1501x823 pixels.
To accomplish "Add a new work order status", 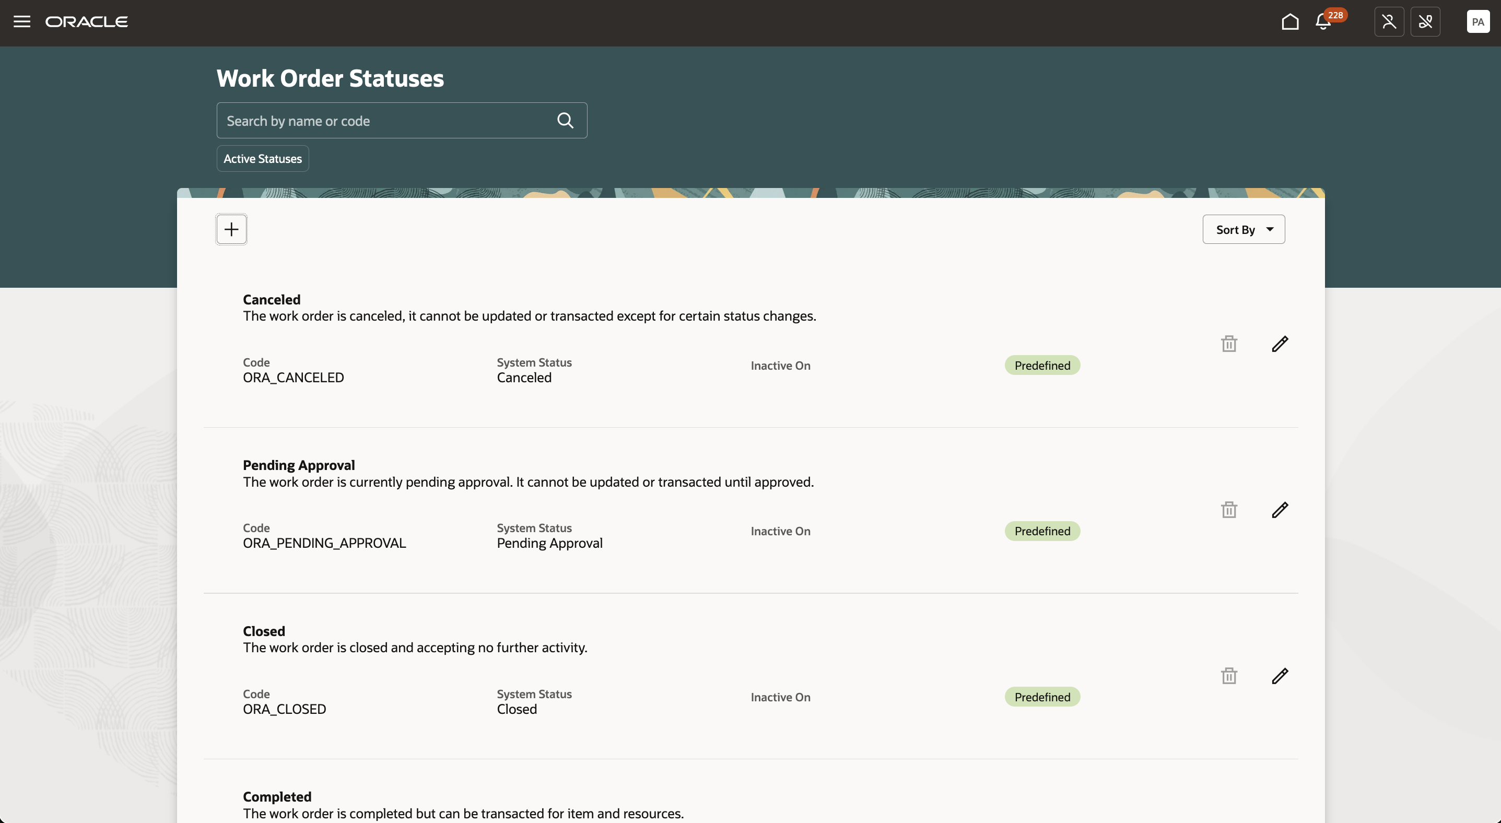I will click(231, 229).
